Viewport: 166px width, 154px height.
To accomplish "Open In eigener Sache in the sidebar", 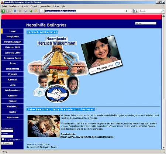I will click(13, 58).
